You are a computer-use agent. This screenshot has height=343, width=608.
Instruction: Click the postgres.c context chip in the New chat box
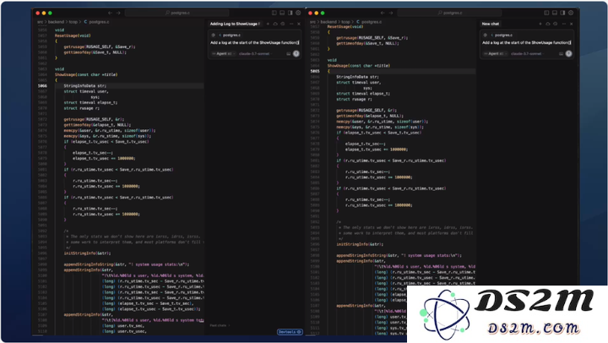tap(502, 35)
